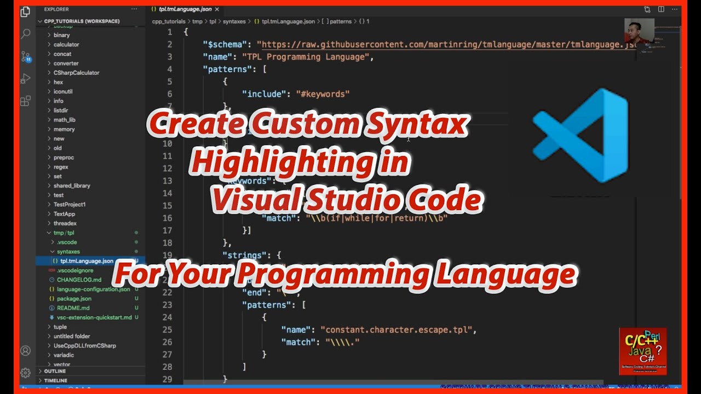Open package.json in the Explorer
The height and width of the screenshot is (394, 701).
74,299
